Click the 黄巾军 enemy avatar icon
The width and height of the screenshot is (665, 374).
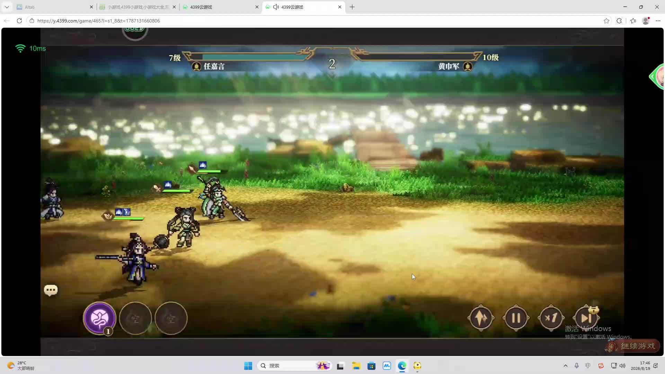(468, 66)
